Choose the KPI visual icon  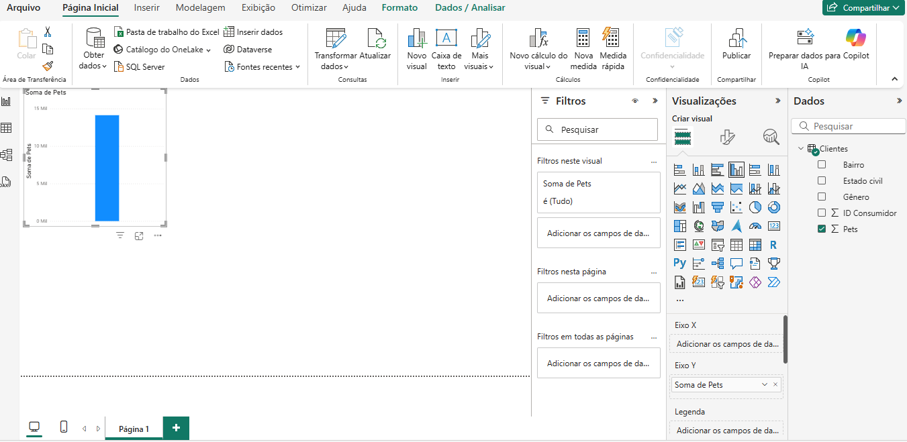coord(699,245)
